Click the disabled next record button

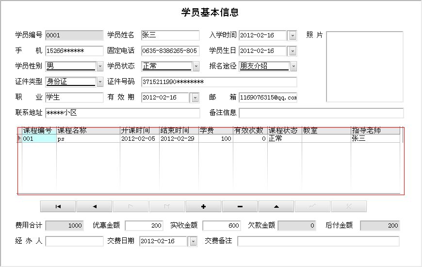(x=130, y=206)
